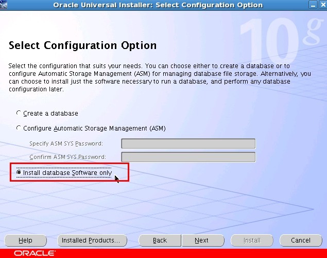Click the Install button

pos(252,240)
